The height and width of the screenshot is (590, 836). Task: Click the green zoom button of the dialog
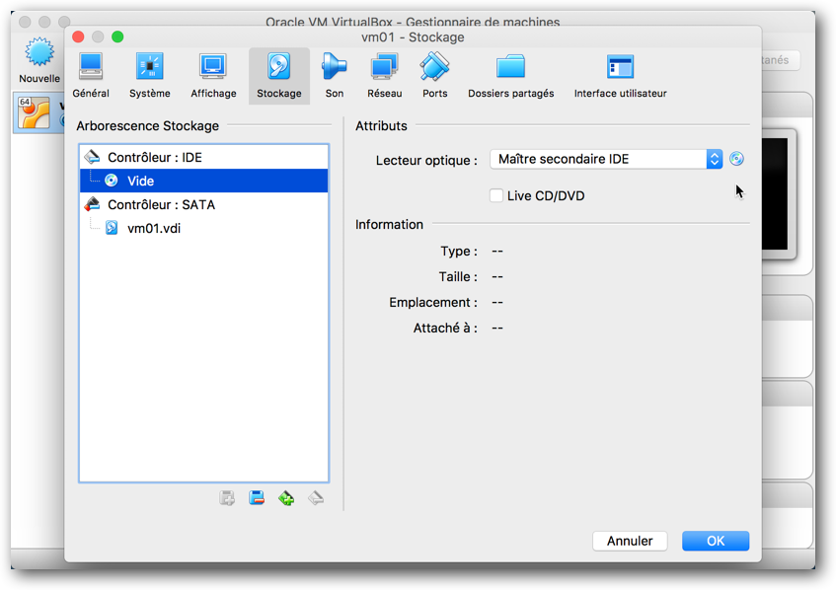117,37
